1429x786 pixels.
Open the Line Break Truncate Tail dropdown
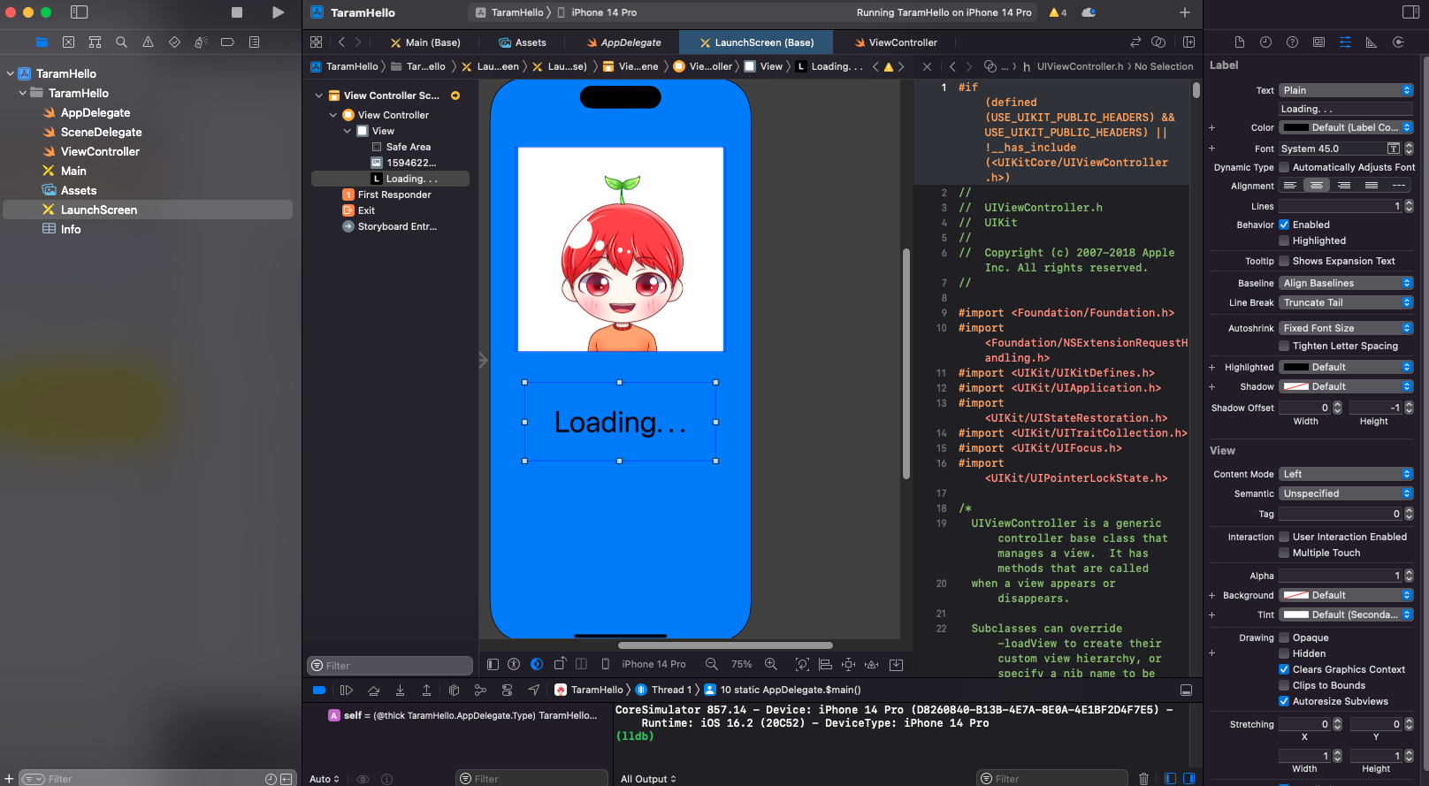1346,302
